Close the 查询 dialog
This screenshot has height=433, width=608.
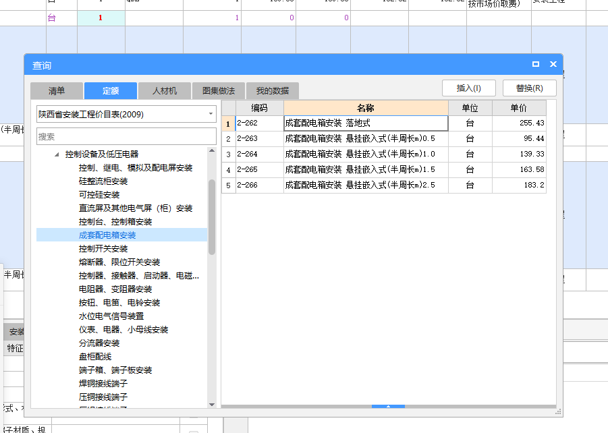(553, 64)
